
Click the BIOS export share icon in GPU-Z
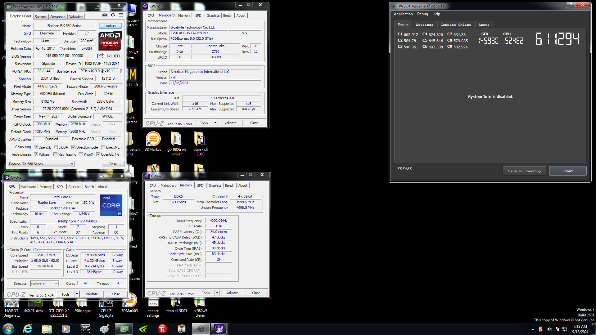tap(100, 56)
